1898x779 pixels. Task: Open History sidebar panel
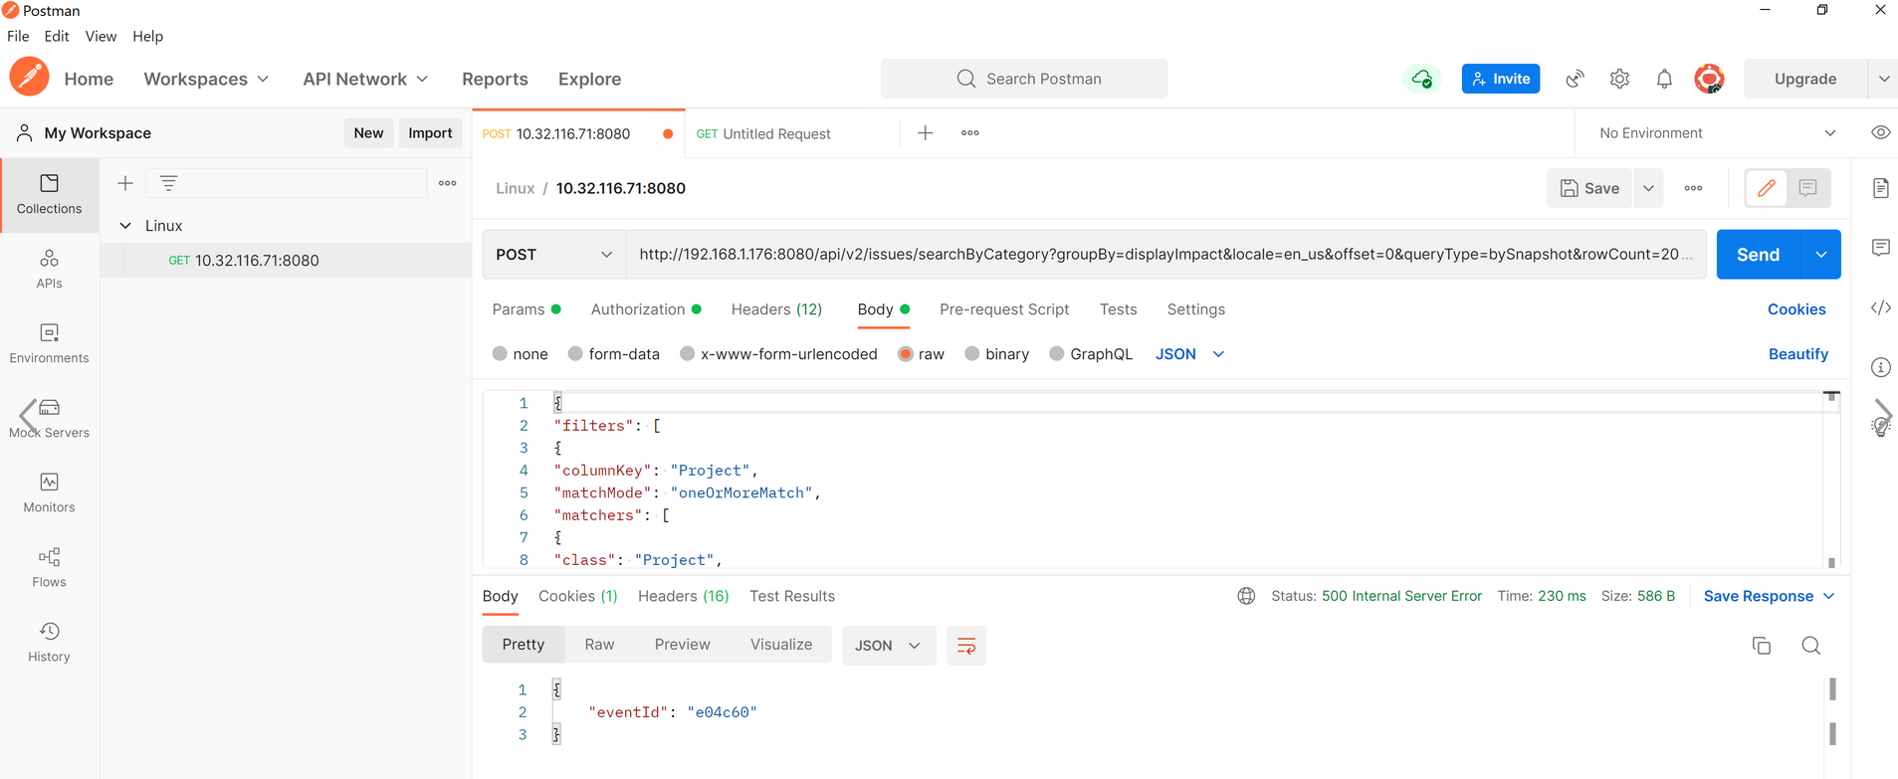[49, 643]
